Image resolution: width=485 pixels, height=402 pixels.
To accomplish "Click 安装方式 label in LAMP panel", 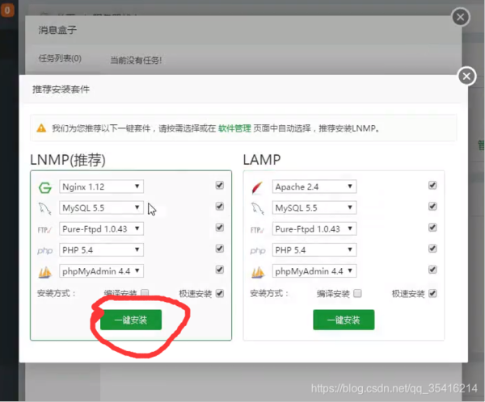I will tap(269, 293).
